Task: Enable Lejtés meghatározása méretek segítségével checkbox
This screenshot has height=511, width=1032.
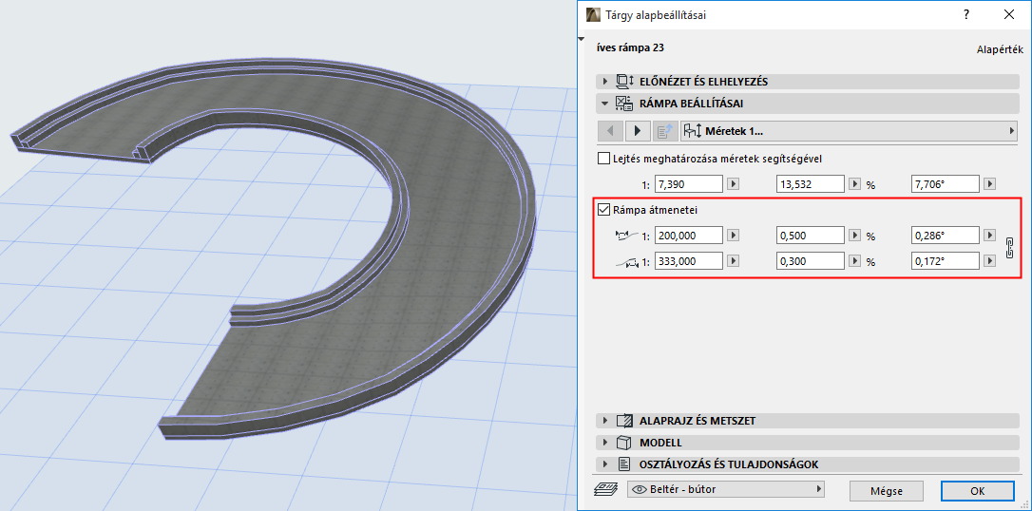Action: click(602, 159)
